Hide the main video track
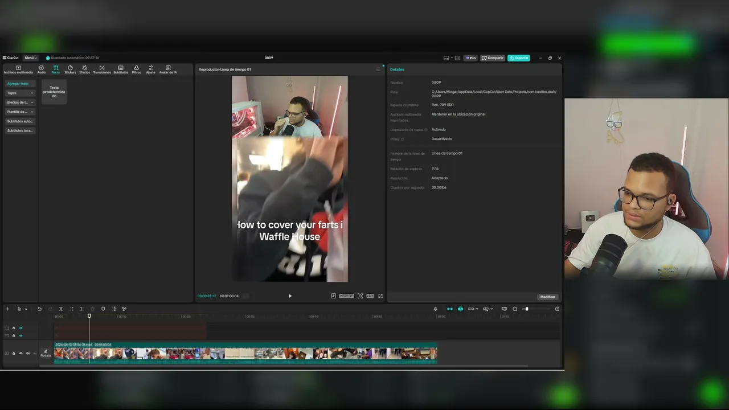The width and height of the screenshot is (729, 410). (x=21, y=354)
